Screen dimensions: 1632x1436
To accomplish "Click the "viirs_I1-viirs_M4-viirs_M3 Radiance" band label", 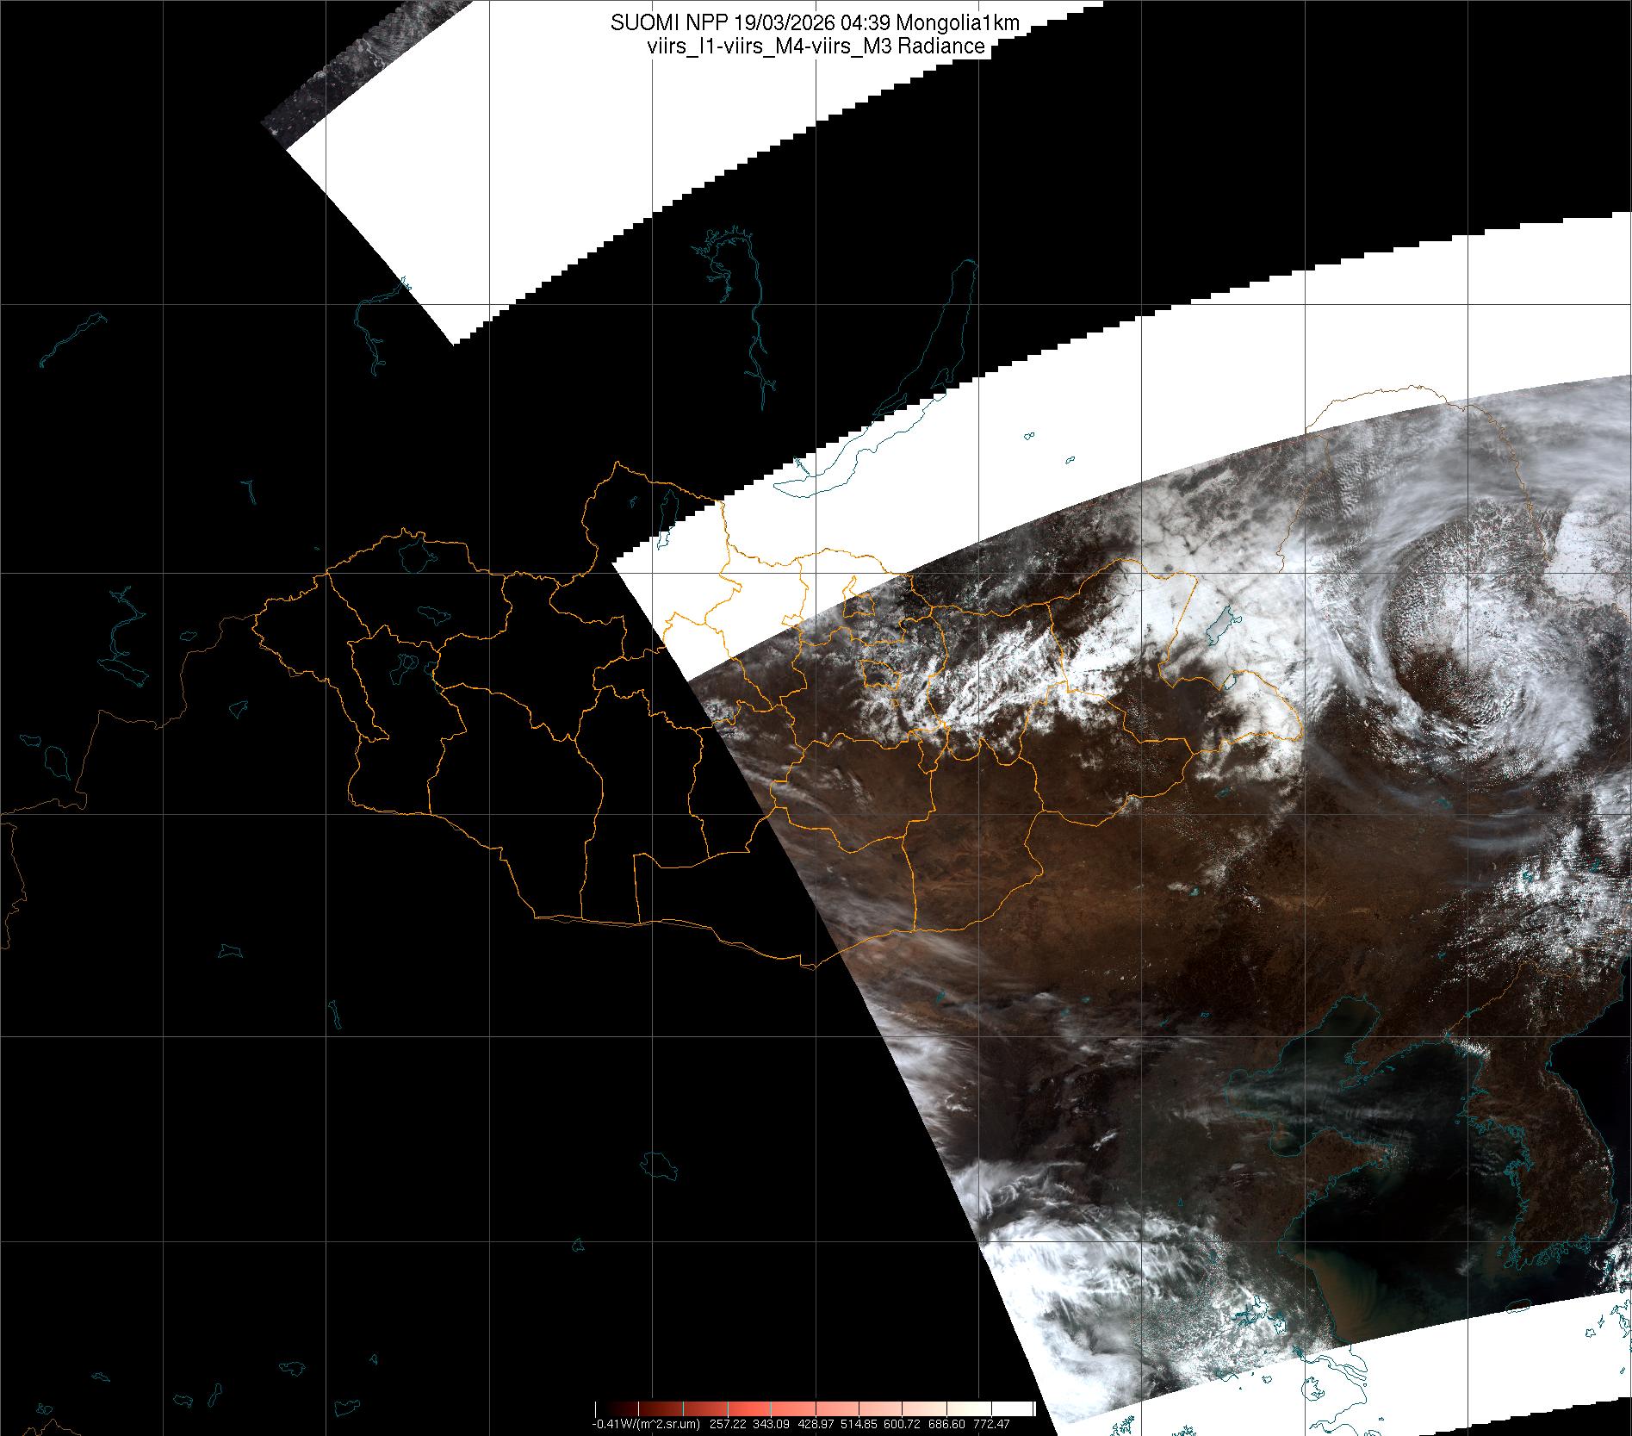I will [x=816, y=47].
